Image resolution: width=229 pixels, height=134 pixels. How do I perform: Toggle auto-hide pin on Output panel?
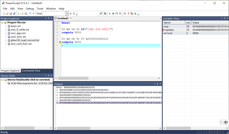click(x=157, y=84)
